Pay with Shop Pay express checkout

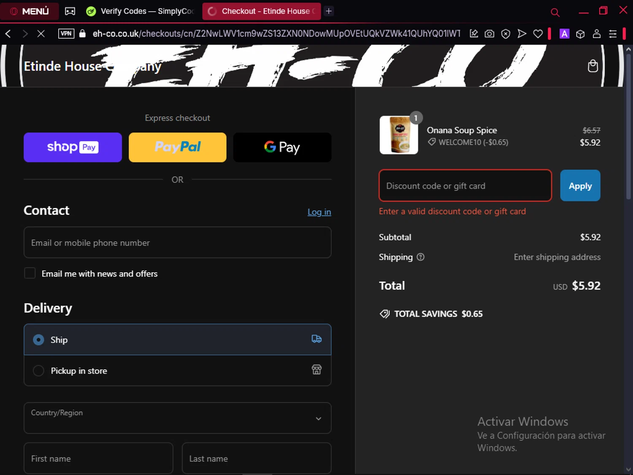click(73, 147)
